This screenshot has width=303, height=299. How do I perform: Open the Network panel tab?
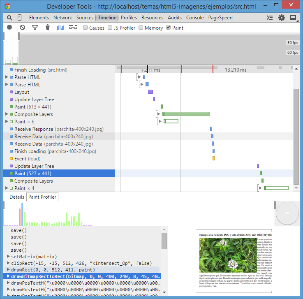click(x=62, y=18)
